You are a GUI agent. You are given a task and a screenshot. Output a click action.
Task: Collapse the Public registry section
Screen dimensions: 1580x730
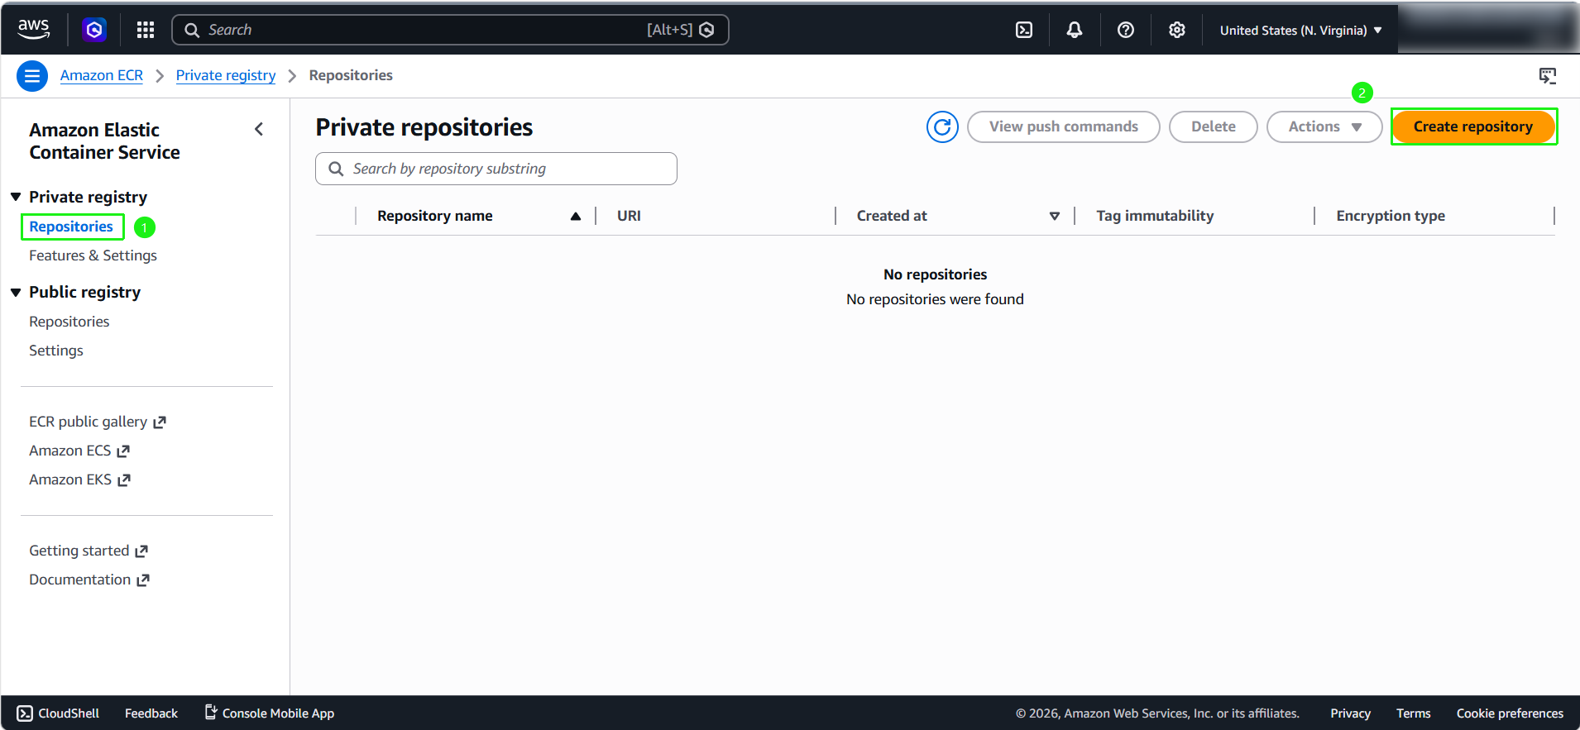pos(16,292)
